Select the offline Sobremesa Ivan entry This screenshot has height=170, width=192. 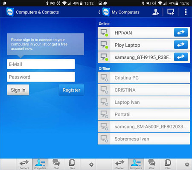click(x=144, y=139)
